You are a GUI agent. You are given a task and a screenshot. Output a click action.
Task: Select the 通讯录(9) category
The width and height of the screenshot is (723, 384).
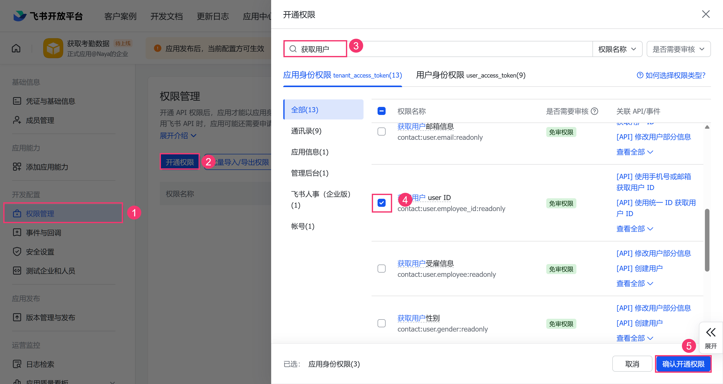306,131
